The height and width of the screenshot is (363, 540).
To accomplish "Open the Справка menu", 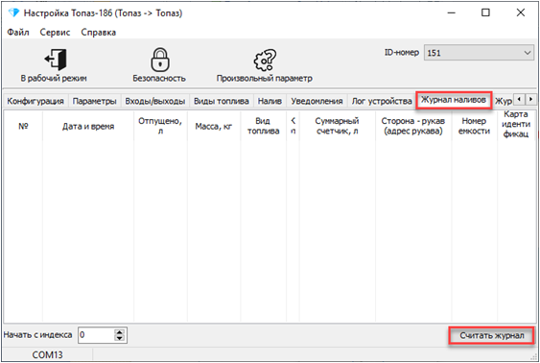I will click(x=99, y=33).
